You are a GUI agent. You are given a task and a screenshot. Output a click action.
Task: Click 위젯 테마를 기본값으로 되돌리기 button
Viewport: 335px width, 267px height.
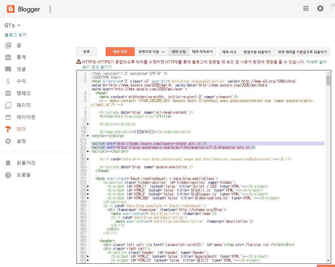tap(302, 52)
